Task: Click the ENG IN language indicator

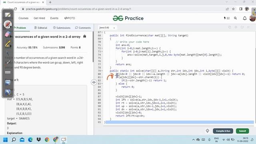Action: (216, 140)
